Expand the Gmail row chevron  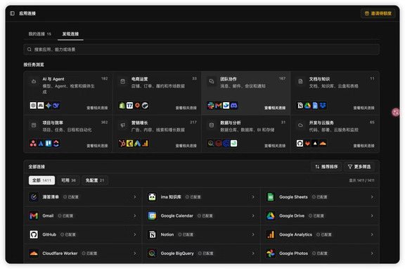tap(135, 215)
